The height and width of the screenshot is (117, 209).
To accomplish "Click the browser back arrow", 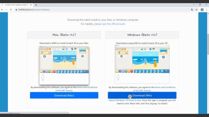I will pyautogui.click(x=2, y=10).
